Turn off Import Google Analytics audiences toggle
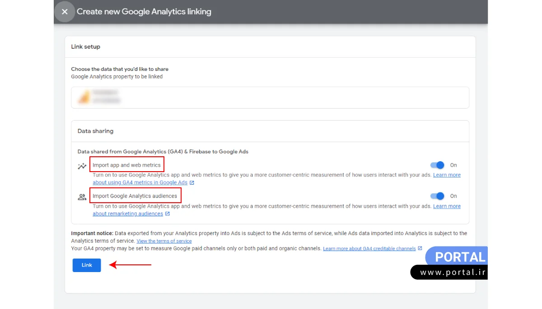This screenshot has width=542, height=309. (x=437, y=196)
